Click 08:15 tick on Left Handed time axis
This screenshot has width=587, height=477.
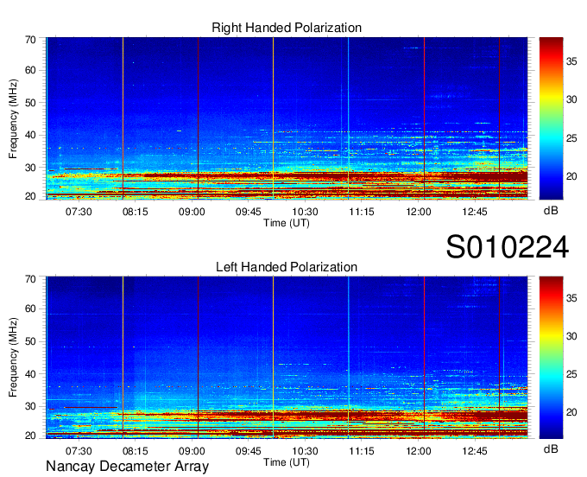[136, 451]
